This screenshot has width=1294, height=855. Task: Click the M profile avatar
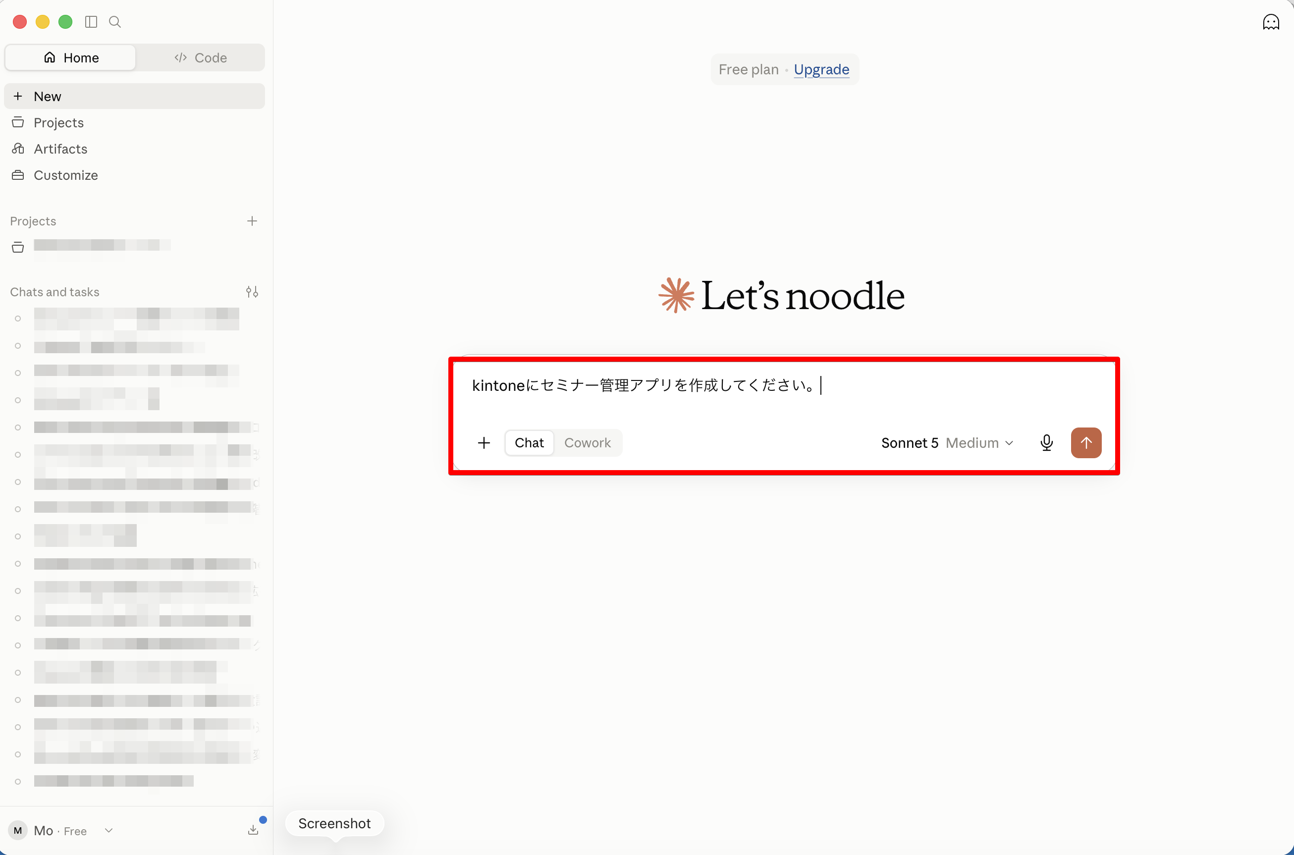[x=18, y=830]
